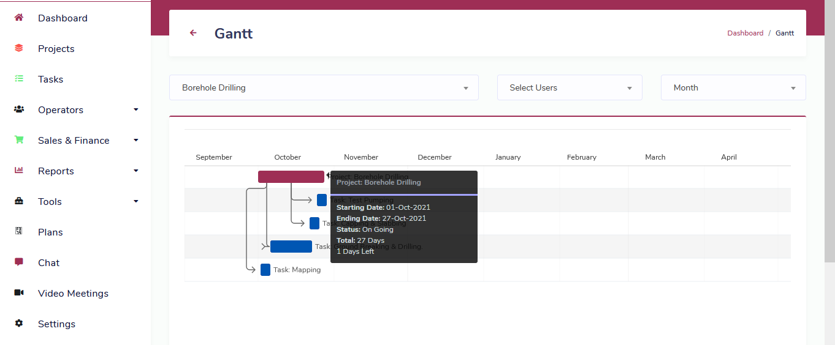Click the Ground Breaking & Drilling task bar
The image size is (835, 345).
[291, 247]
